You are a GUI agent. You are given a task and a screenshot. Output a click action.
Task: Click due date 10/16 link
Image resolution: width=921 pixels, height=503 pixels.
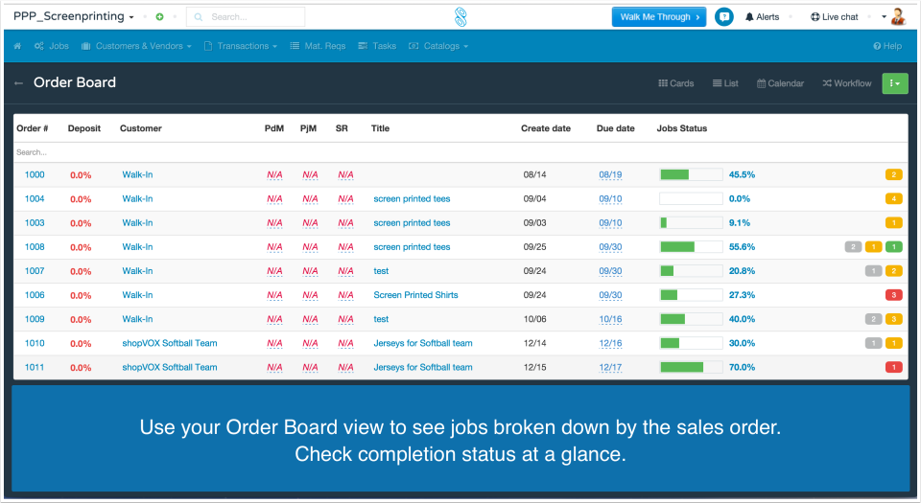pos(610,319)
